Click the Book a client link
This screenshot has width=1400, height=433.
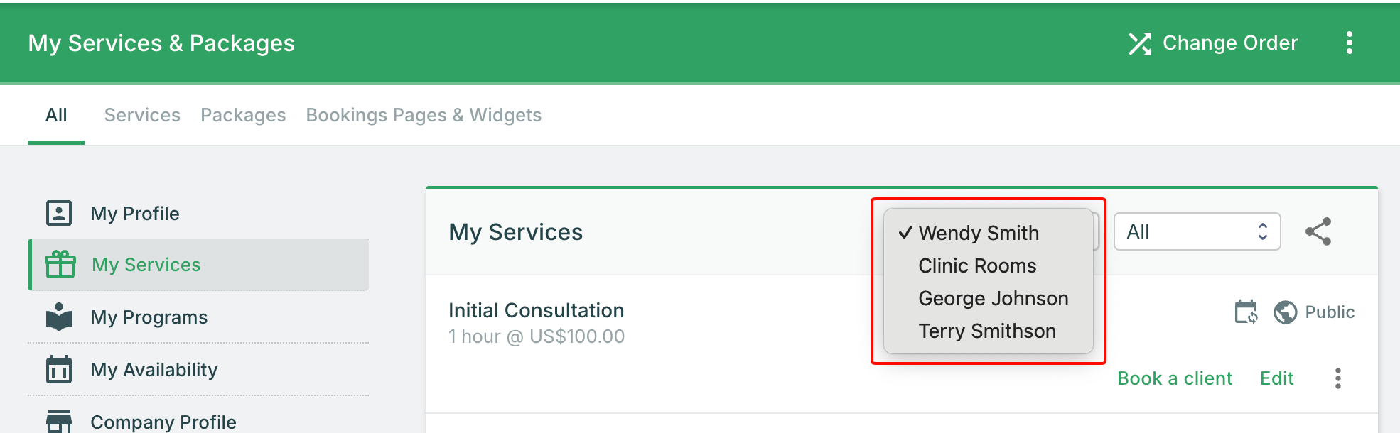(1175, 378)
